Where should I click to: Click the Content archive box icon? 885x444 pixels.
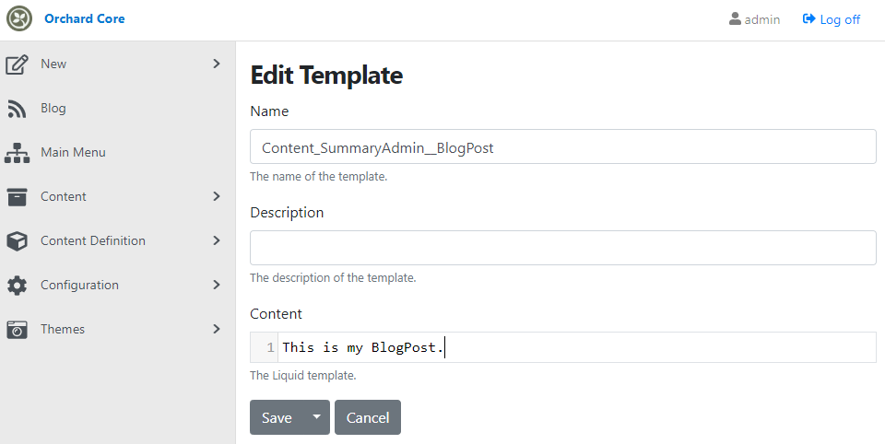[x=17, y=197]
